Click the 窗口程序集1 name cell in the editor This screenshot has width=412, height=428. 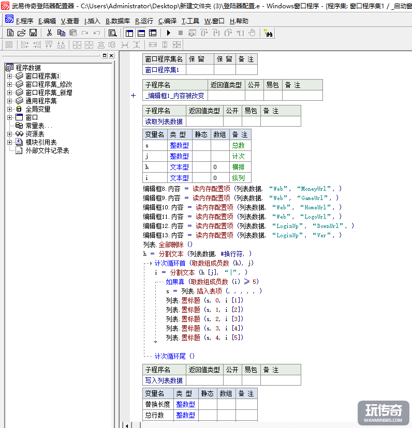tap(164, 70)
